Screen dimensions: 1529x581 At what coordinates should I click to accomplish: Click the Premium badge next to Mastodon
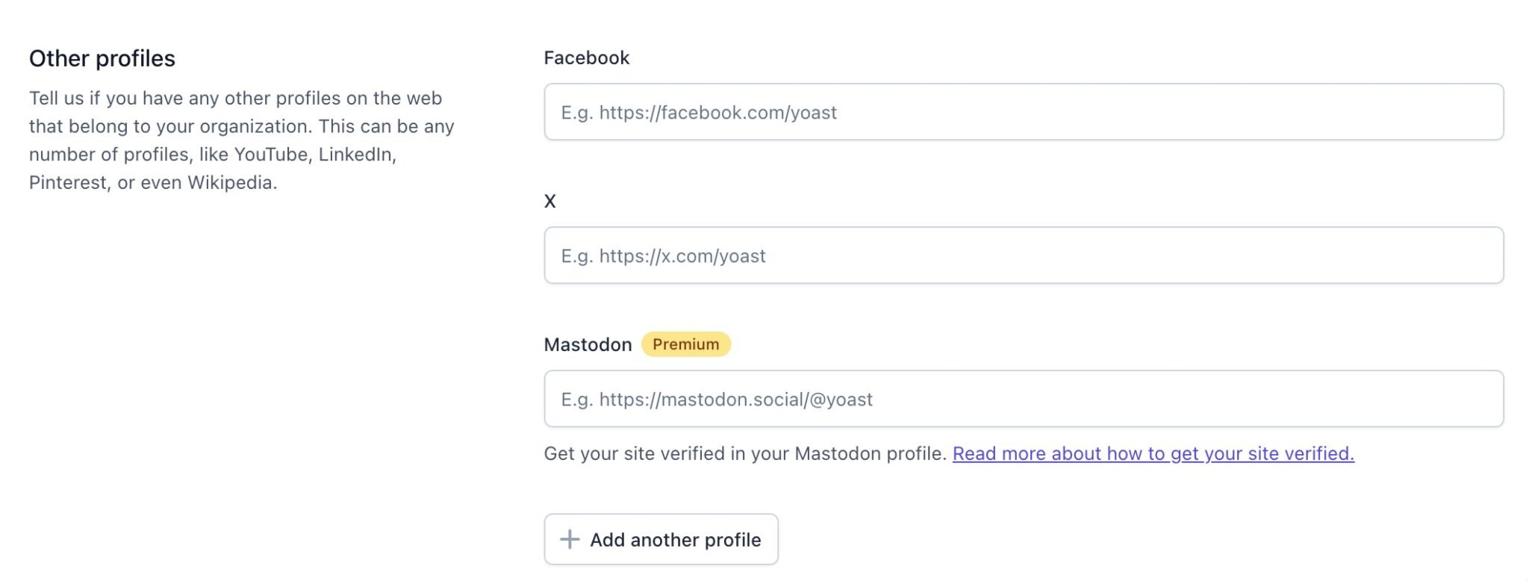(x=686, y=344)
